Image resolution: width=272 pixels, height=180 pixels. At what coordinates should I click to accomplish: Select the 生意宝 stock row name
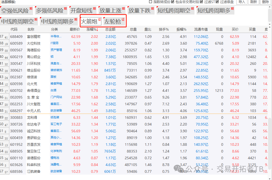click(x=33, y=97)
